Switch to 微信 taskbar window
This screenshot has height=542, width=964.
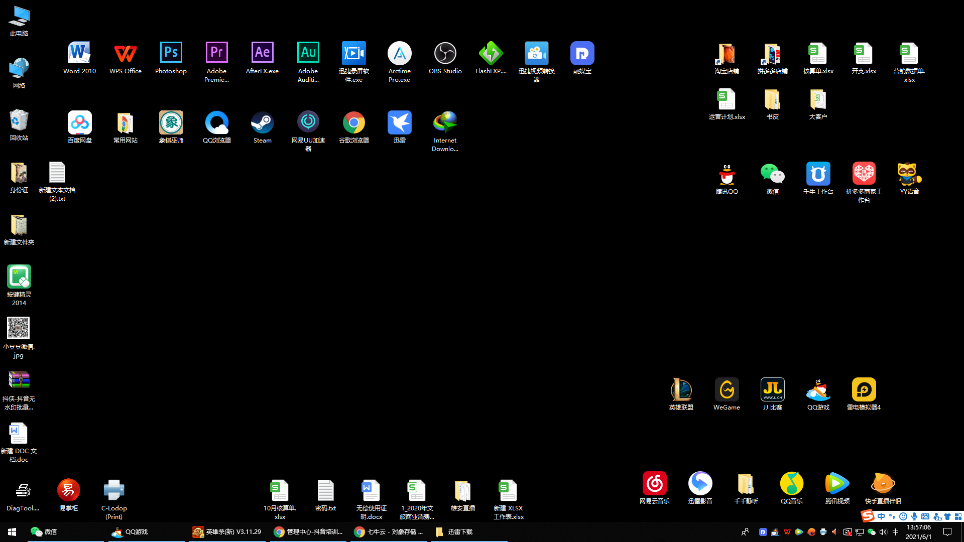65,531
